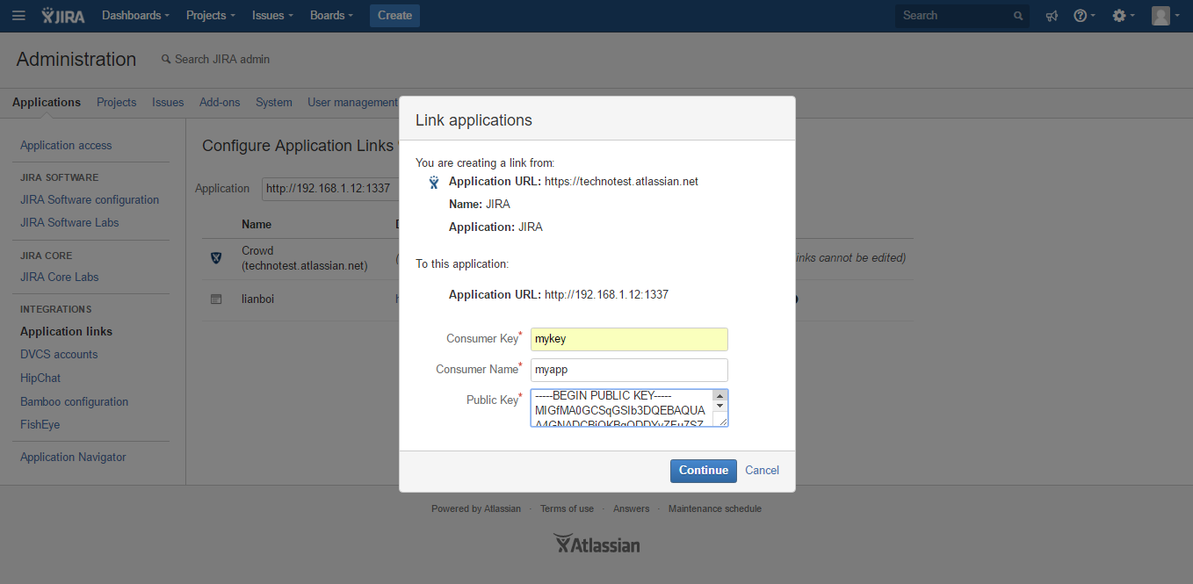This screenshot has width=1193, height=584.
Task: Click the Continue button
Action: [x=704, y=471]
